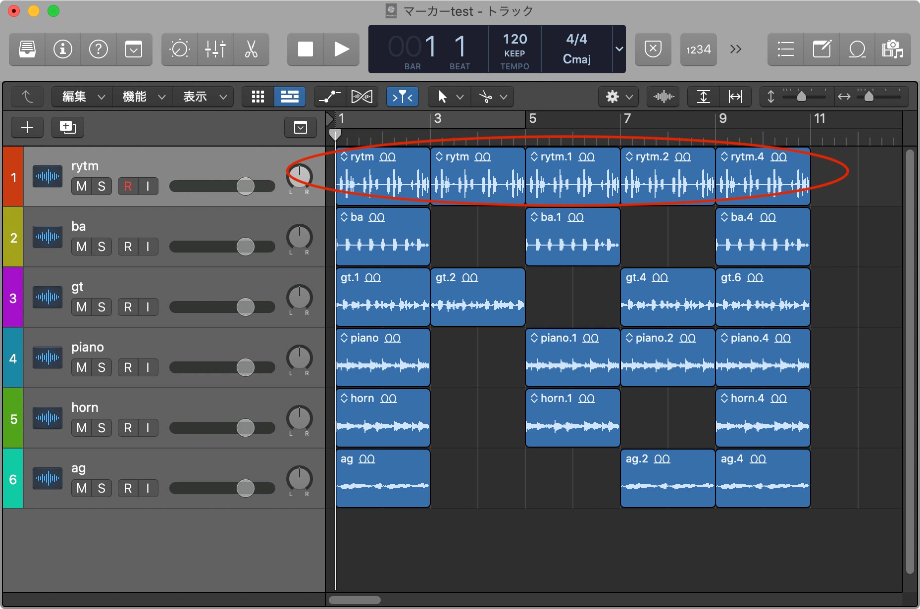The height and width of the screenshot is (609, 920).
Task: Click the Cmaj key signature display
Action: [x=577, y=59]
